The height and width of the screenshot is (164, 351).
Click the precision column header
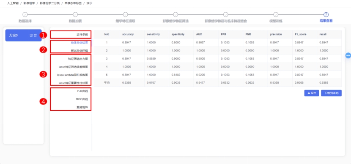click(276, 35)
